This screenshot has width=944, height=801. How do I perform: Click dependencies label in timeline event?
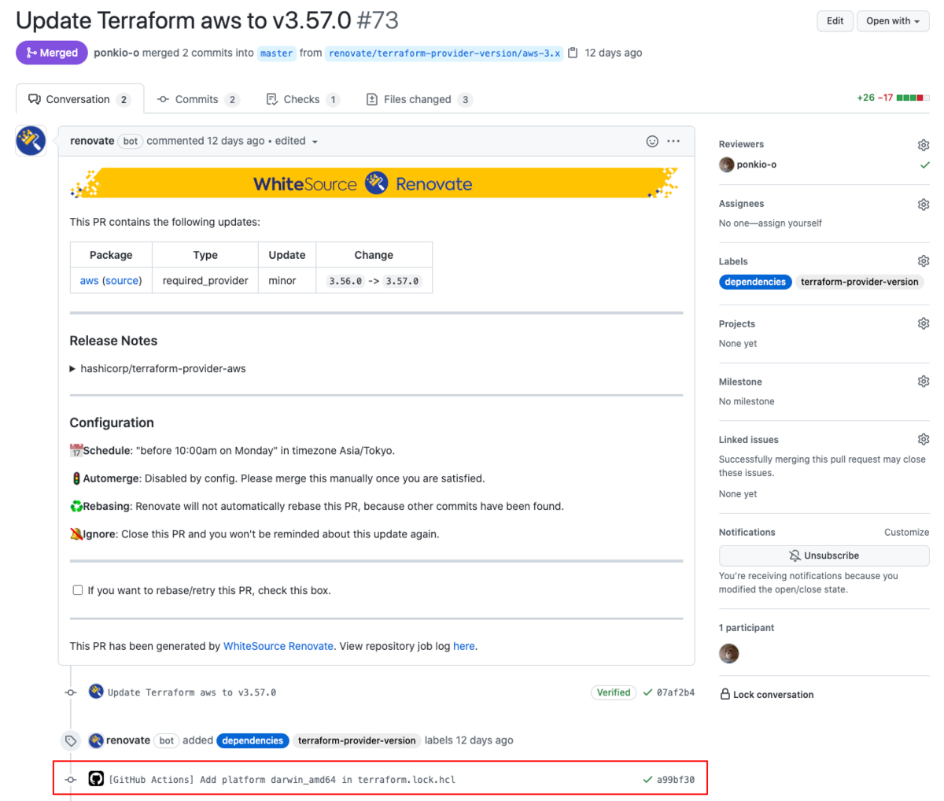[x=253, y=740]
